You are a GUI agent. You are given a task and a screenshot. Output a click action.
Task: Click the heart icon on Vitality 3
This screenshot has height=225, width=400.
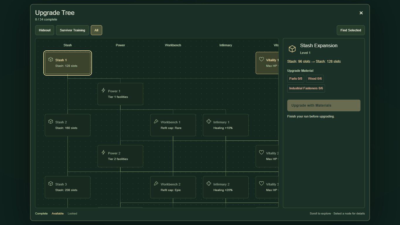point(261,184)
